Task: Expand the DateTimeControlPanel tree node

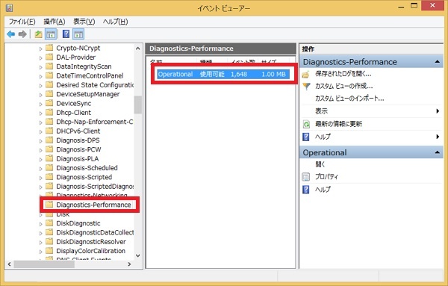Action: tap(40, 76)
